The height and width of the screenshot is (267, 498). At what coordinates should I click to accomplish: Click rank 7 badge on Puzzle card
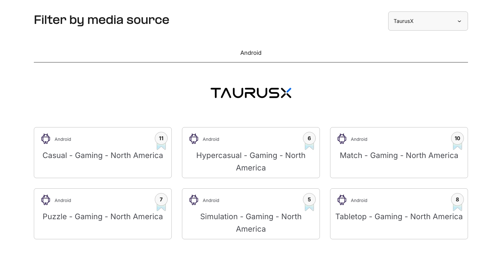pos(161,200)
